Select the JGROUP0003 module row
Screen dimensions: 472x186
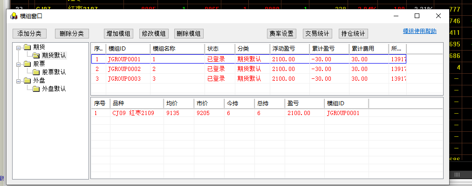249,79
